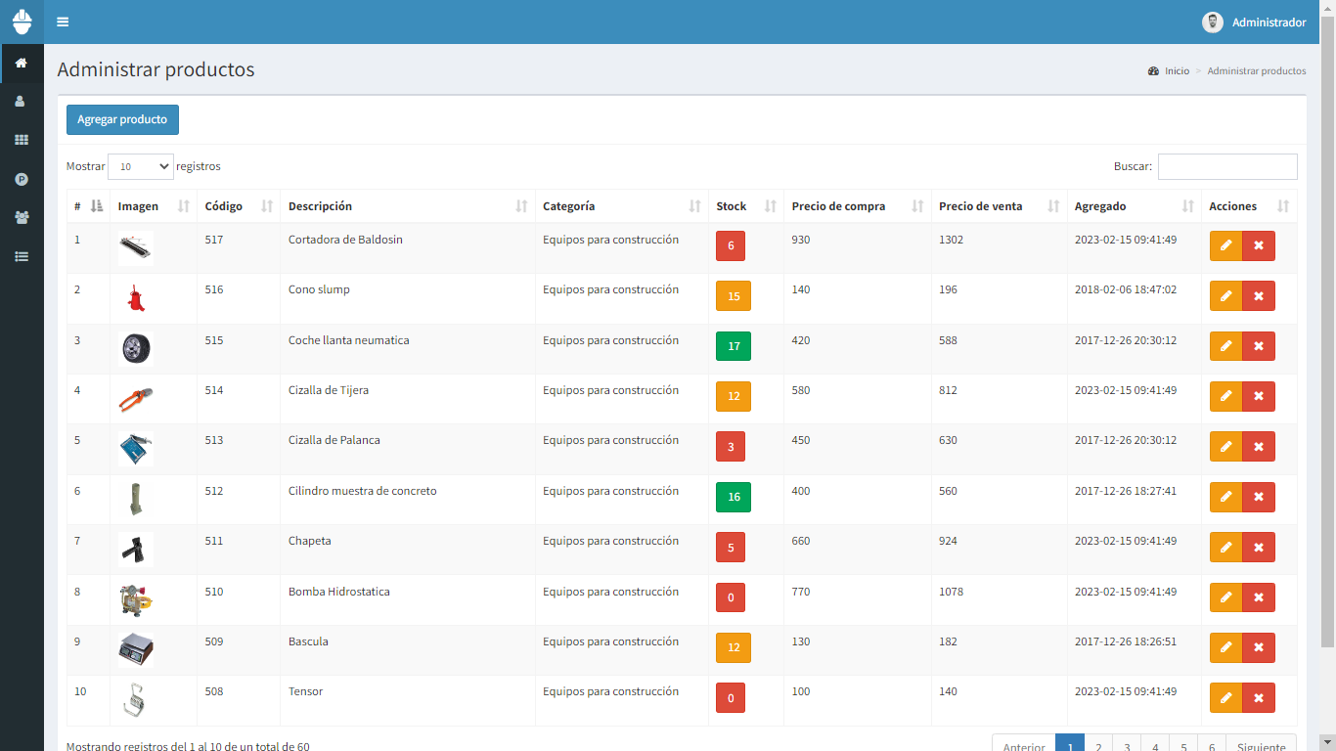1336x751 pixels.
Task: Open the clients group icon in sidebar
Action: tap(22, 217)
